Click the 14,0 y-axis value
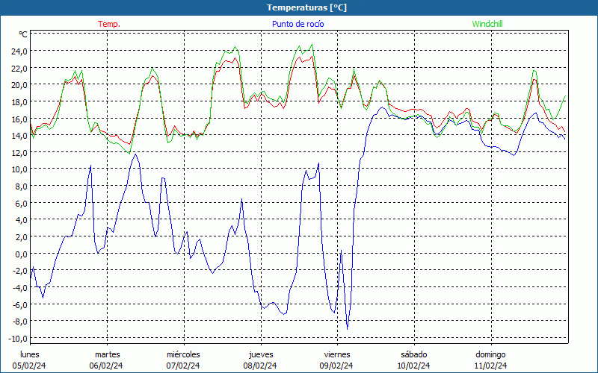This screenshot has height=373, width=598. [x=19, y=136]
